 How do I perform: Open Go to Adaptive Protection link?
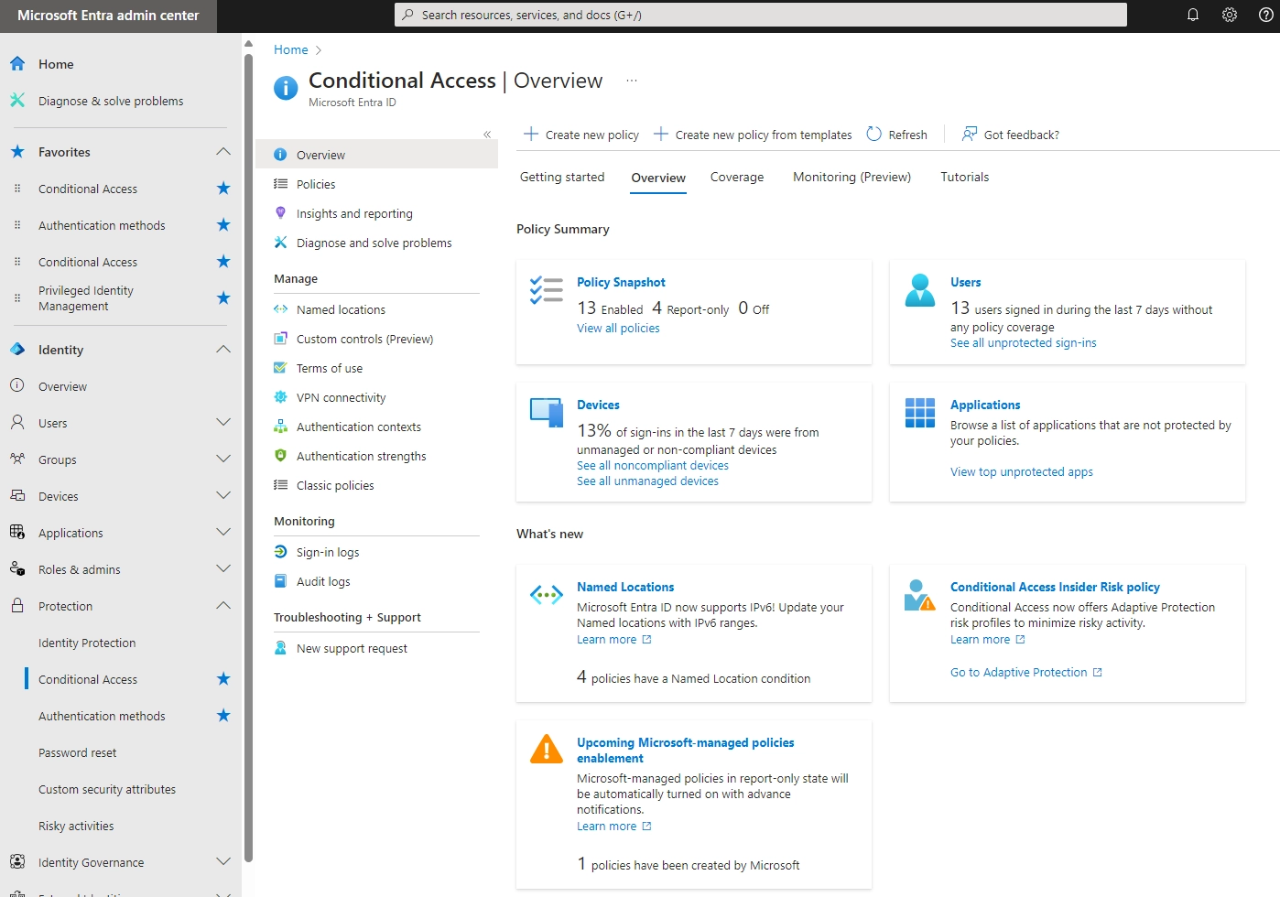point(1026,673)
